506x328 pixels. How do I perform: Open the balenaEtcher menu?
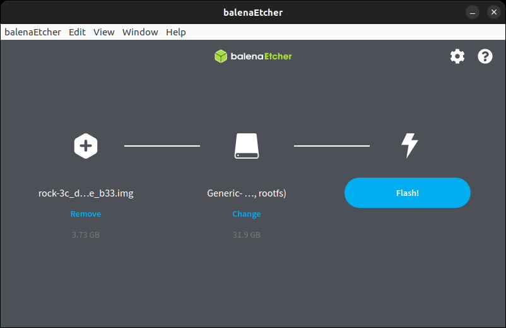click(33, 32)
